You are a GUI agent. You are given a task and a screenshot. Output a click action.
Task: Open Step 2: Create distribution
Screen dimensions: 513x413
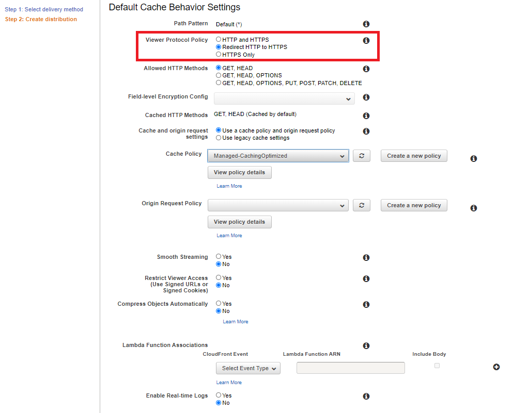(41, 19)
